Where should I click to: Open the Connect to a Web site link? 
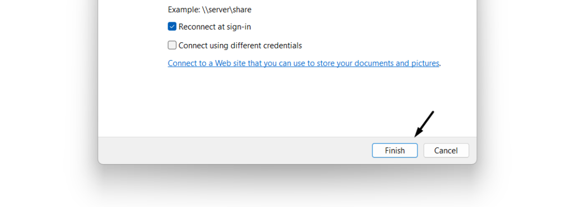pos(303,63)
